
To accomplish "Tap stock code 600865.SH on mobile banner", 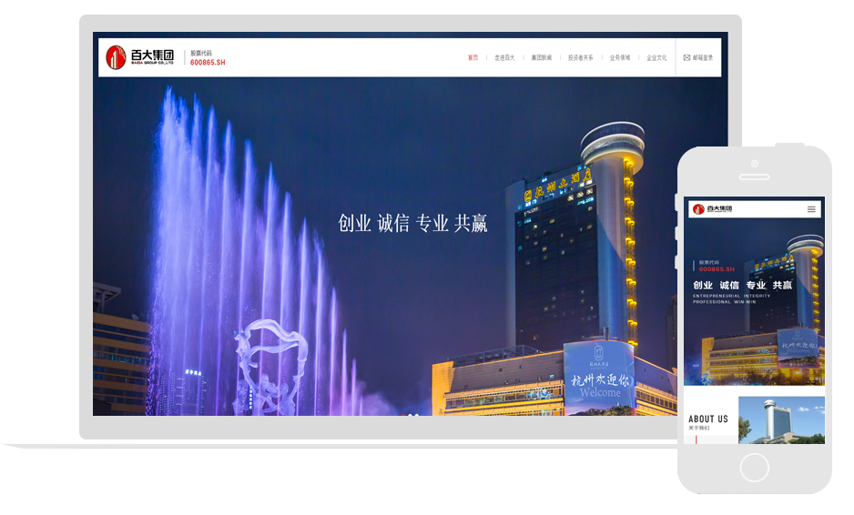I will pyautogui.click(x=717, y=268).
